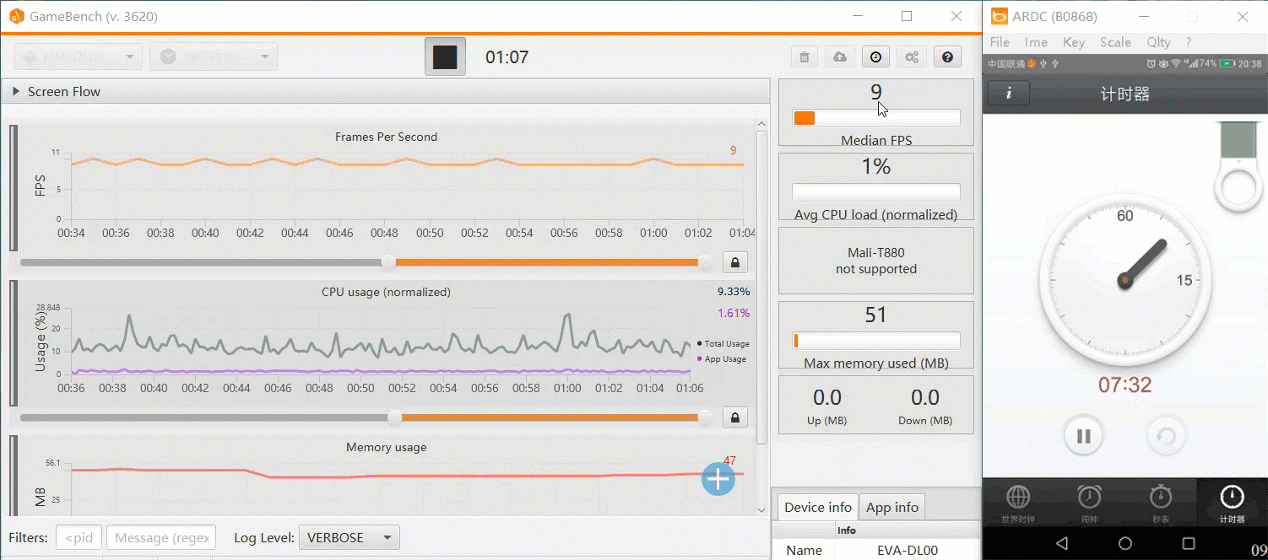Open the Qlty menu in ARDC
This screenshot has height=560, width=1268.
pyautogui.click(x=1158, y=42)
